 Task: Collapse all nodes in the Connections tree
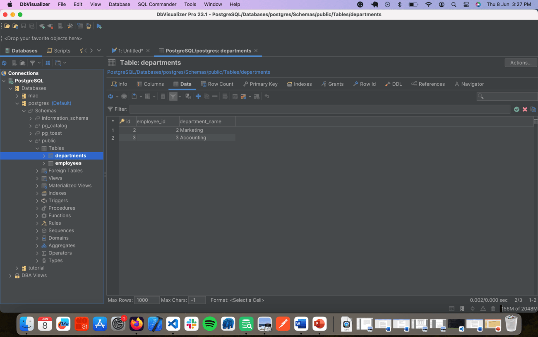(x=48, y=63)
